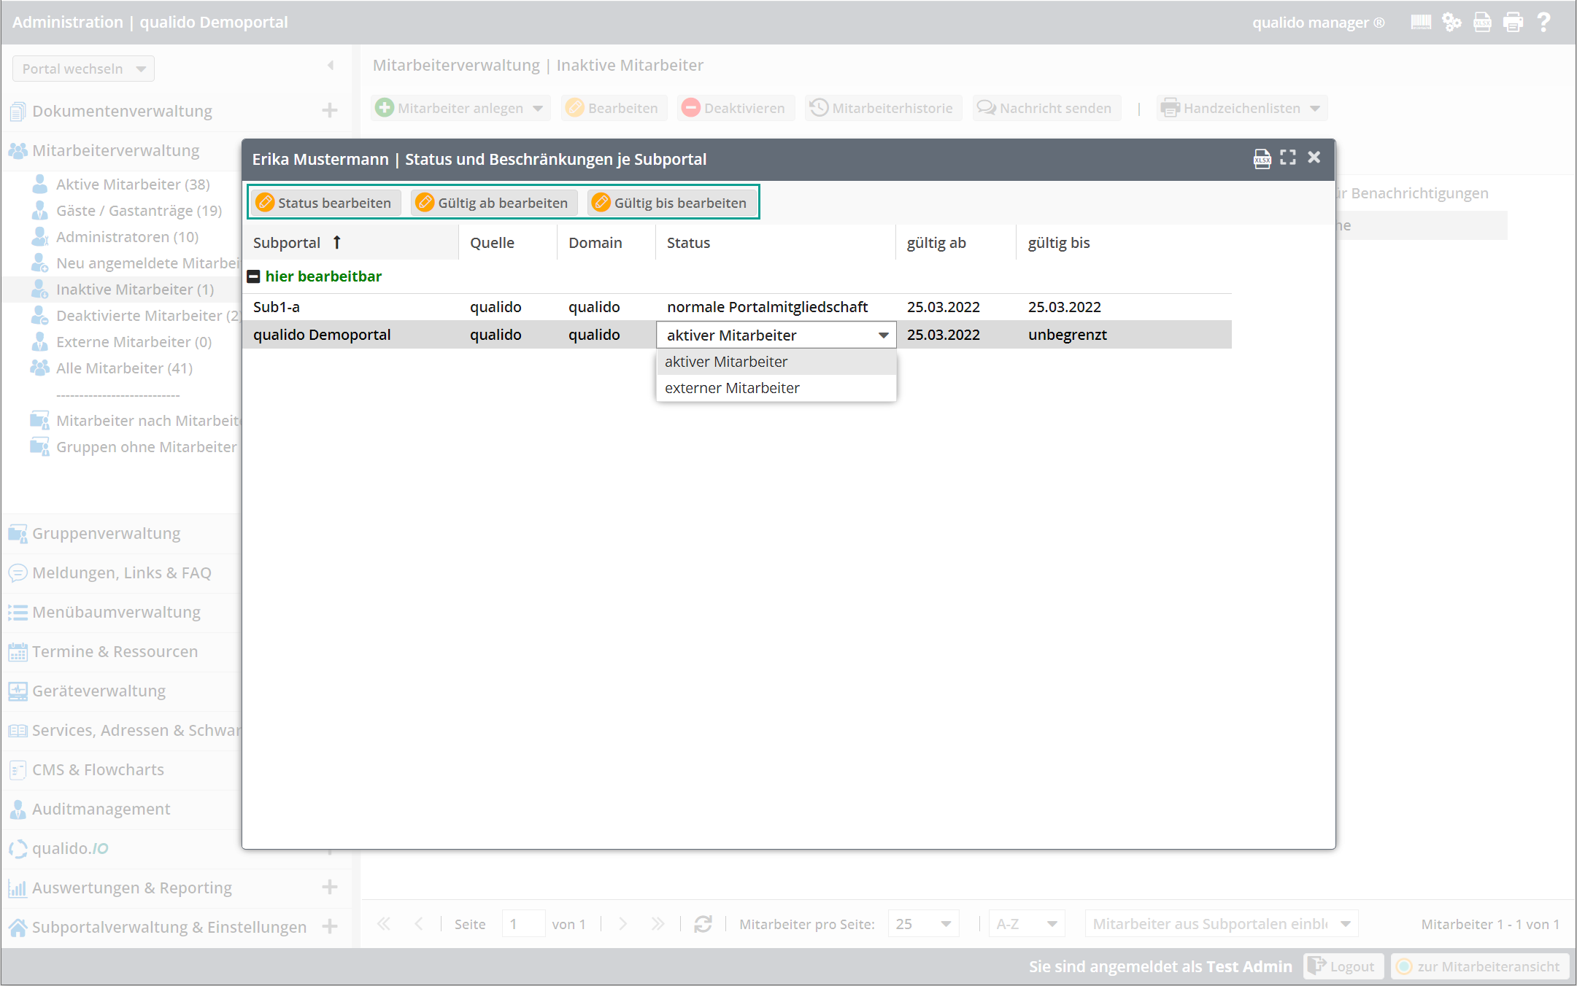This screenshot has height=986, width=1577.
Task: Click the 'gültig ab' column header
Action: click(956, 243)
